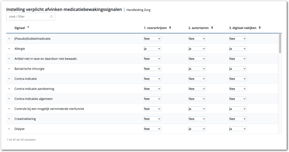The width and height of the screenshot is (289, 152).
Task: Open the Handleiding Zorg link
Action: coord(138,10)
